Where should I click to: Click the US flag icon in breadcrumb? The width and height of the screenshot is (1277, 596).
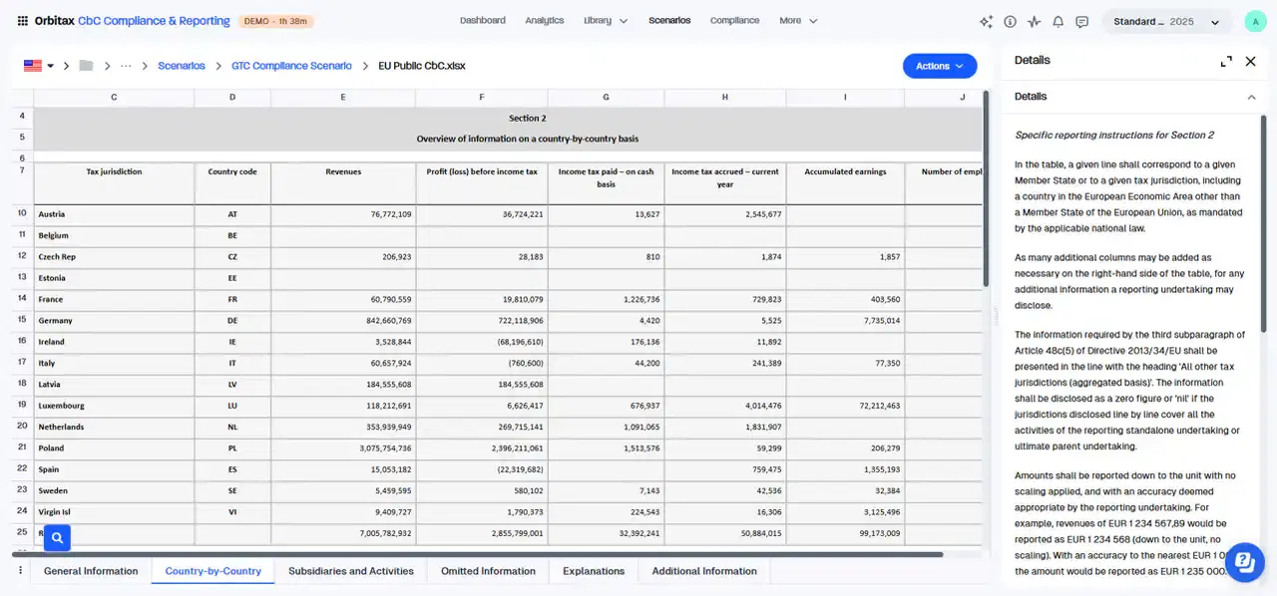click(x=33, y=66)
